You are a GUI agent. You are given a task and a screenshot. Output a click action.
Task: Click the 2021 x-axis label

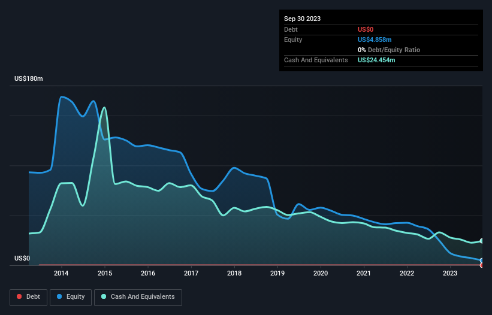point(364,273)
